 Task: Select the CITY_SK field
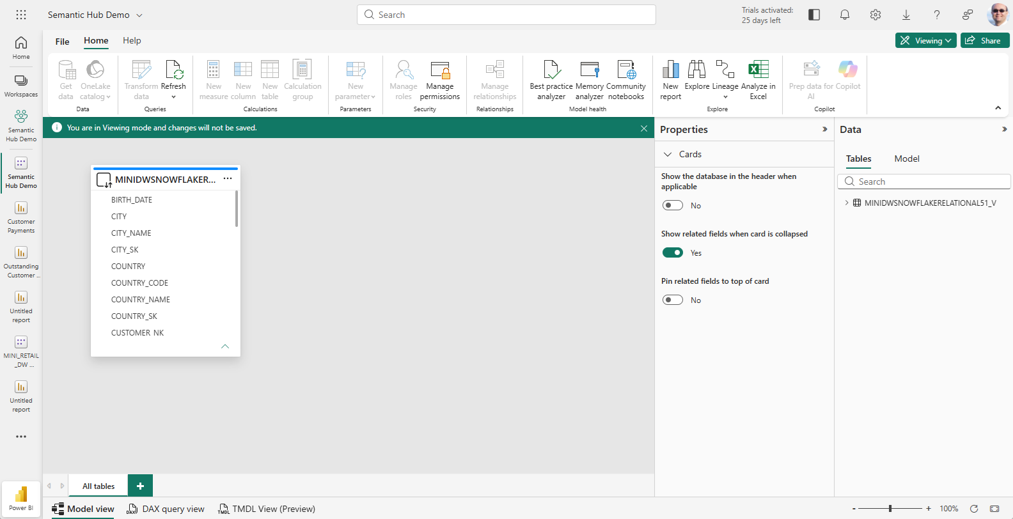pyautogui.click(x=125, y=250)
